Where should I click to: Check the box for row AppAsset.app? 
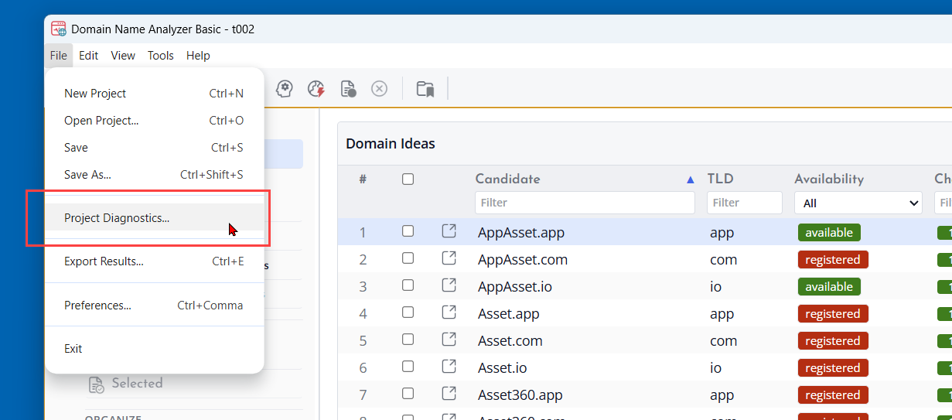pyautogui.click(x=408, y=230)
